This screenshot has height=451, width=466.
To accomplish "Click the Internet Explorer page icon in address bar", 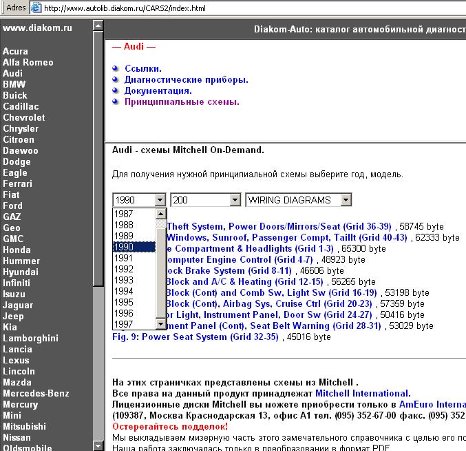I will coord(36,8).
